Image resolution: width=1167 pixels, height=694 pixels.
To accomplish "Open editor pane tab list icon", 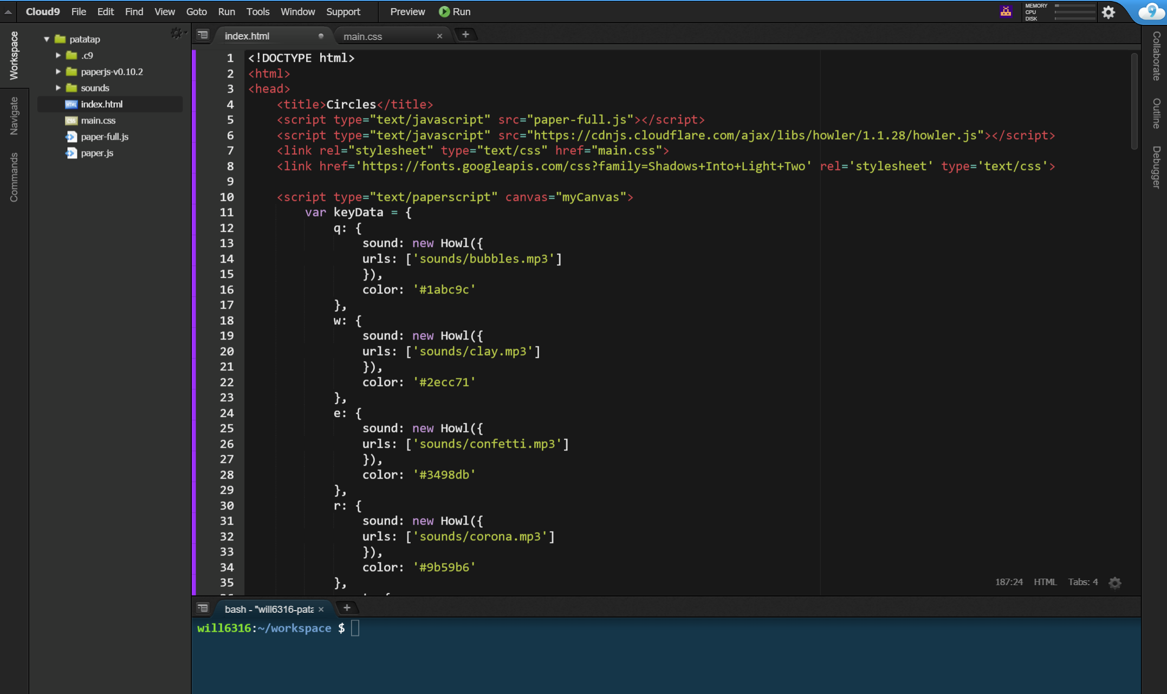I will click(x=203, y=35).
